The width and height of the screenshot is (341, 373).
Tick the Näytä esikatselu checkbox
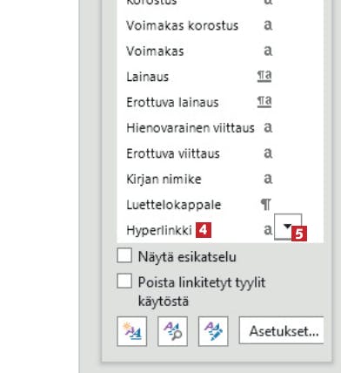tap(124, 255)
